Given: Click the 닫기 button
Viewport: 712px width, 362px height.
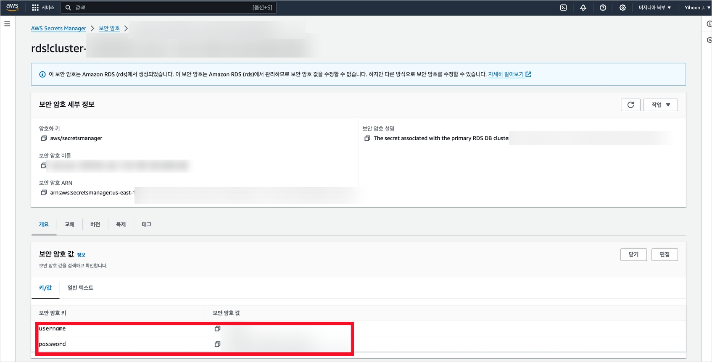Looking at the screenshot, I should click(633, 254).
